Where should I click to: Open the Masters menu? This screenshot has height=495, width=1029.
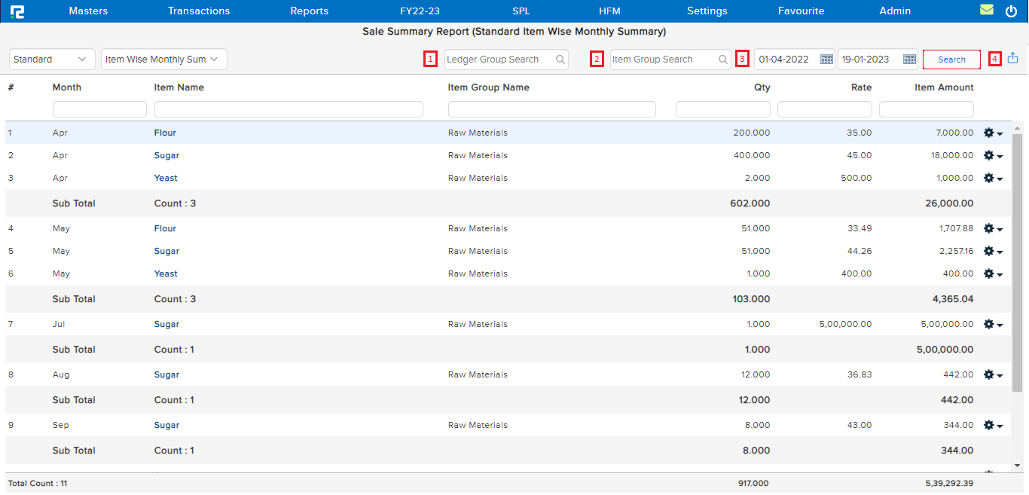(x=88, y=11)
